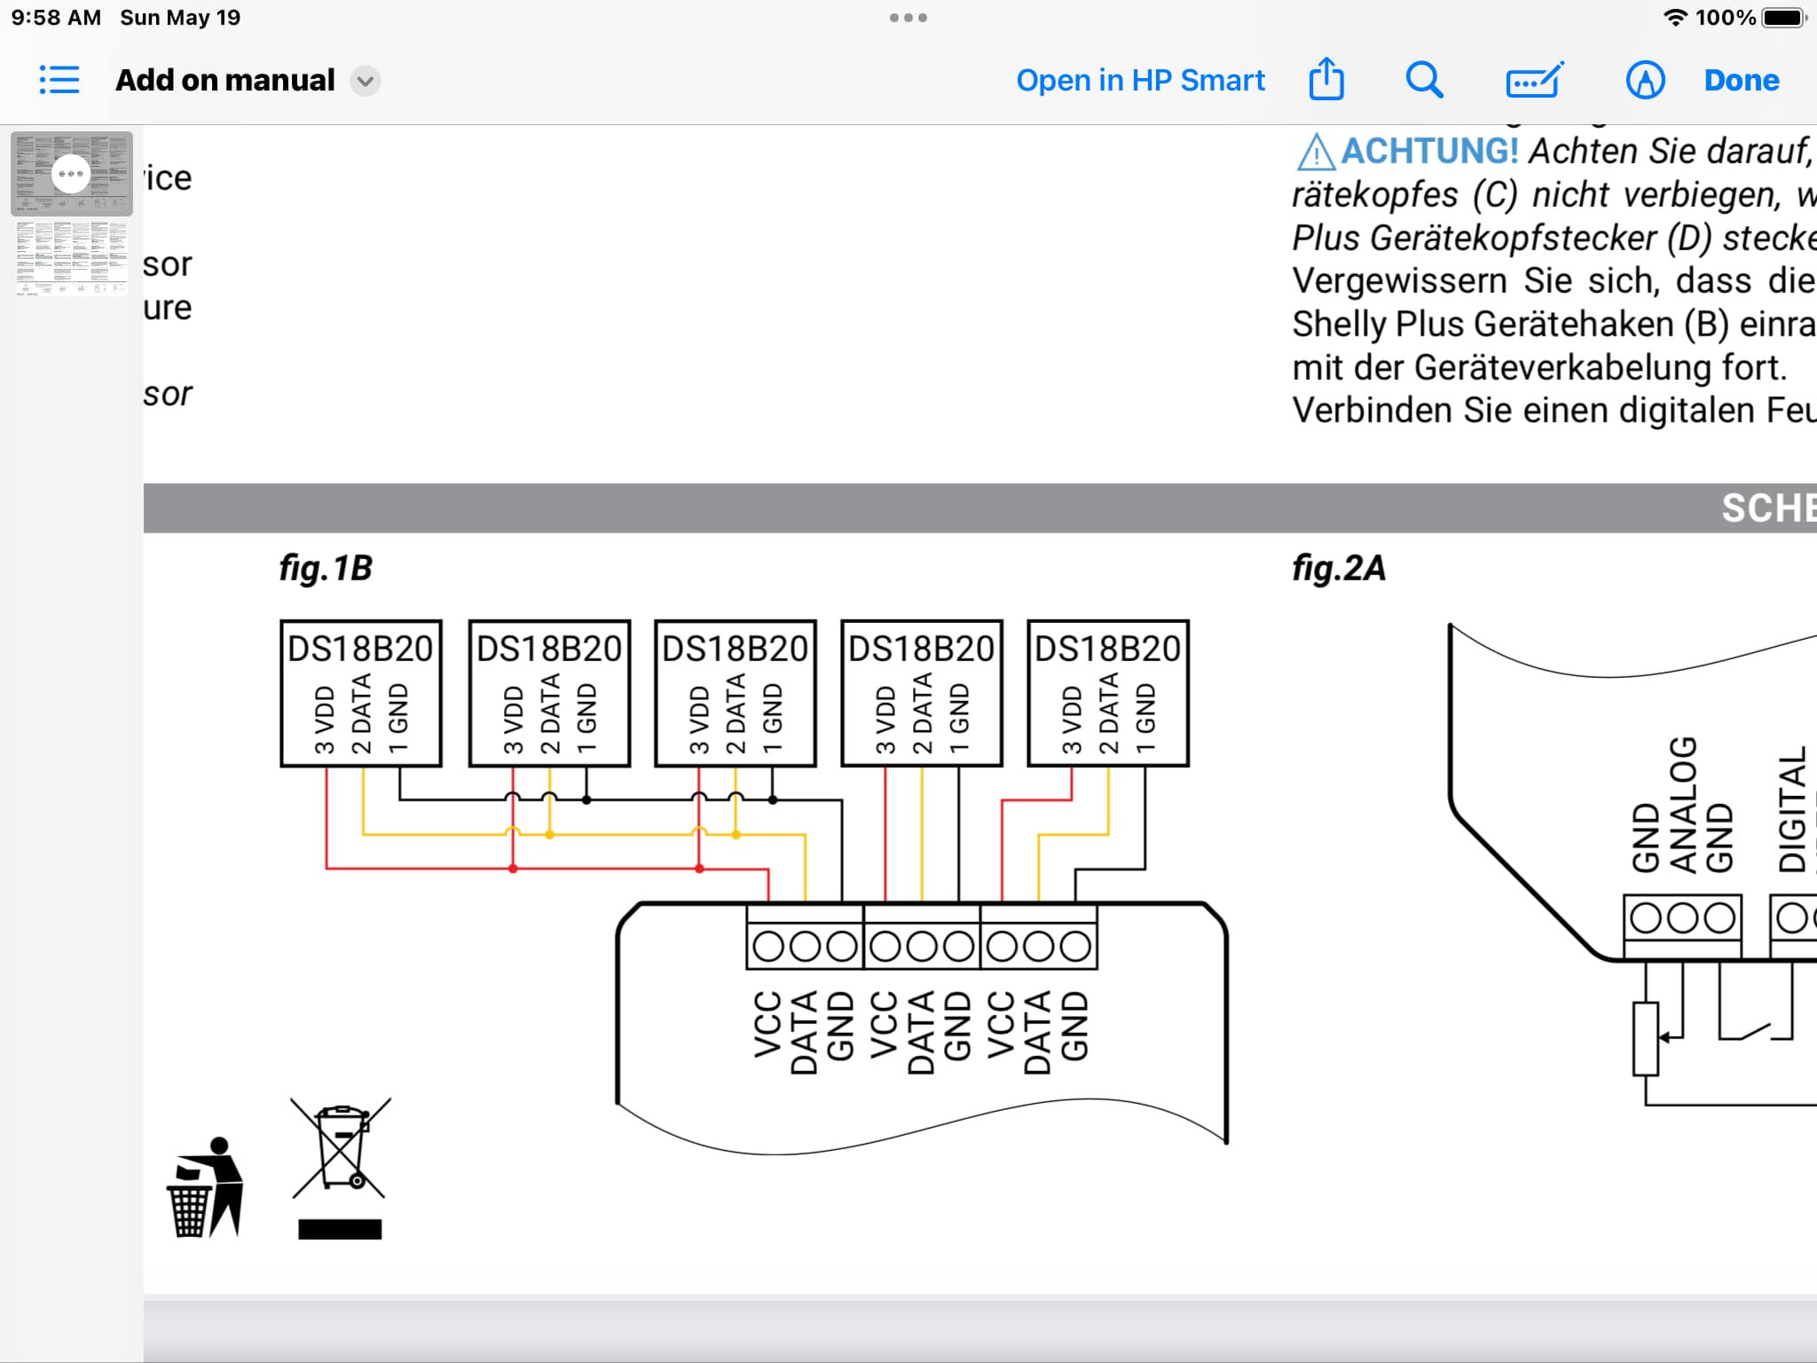This screenshot has width=1817, height=1363.
Task: Select the first page thumbnail
Action: pos(72,174)
